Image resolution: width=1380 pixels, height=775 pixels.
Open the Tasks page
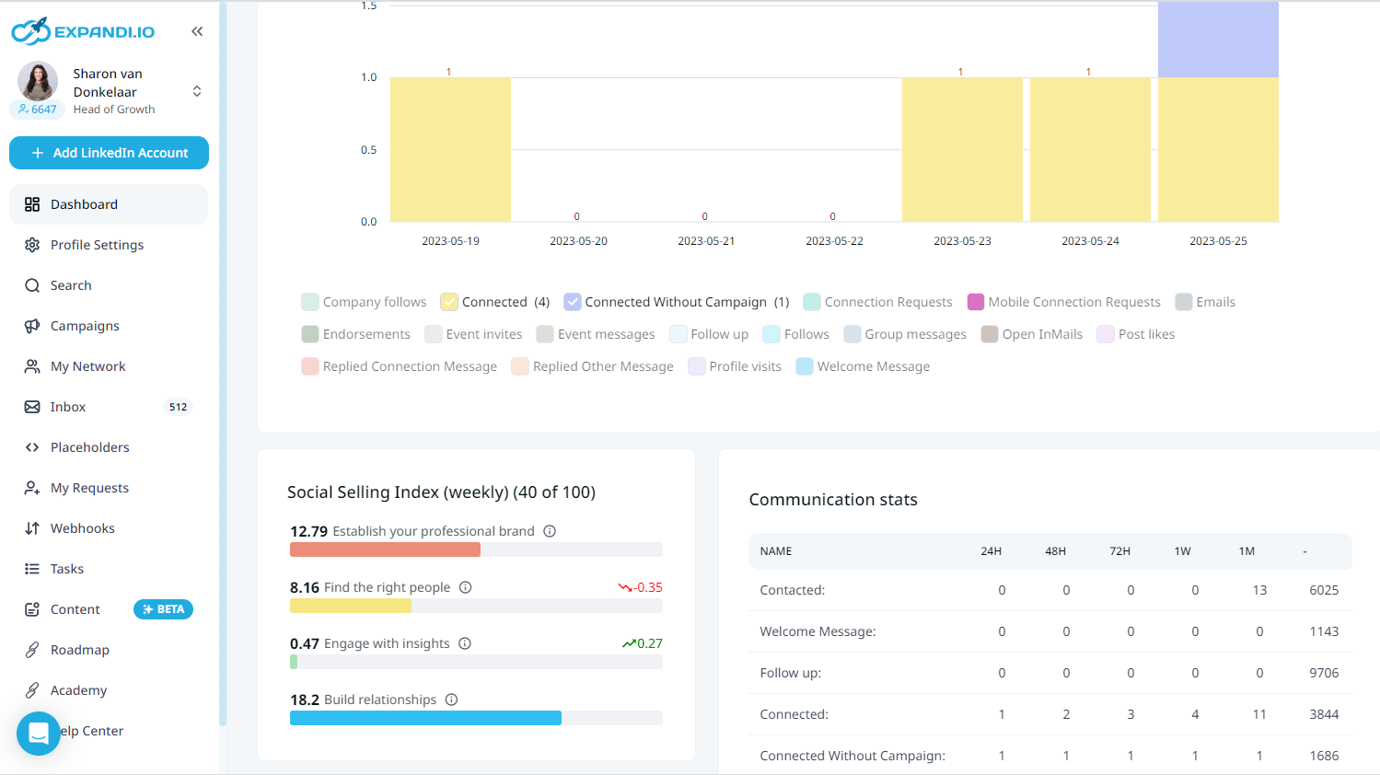tap(109, 569)
